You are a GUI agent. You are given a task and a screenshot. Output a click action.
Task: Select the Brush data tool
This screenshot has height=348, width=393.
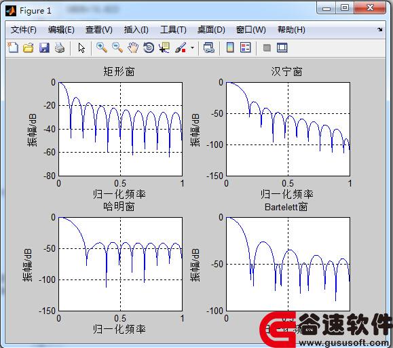[x=181, y=47]
